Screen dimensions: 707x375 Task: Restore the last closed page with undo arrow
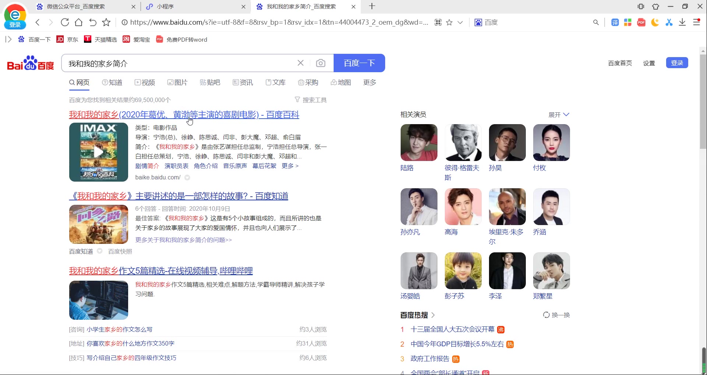(x=92, y=22)
